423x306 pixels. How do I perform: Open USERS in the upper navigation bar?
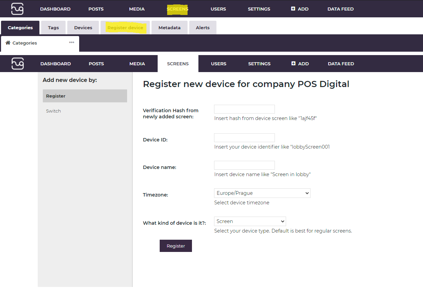(x=218, y=9)
